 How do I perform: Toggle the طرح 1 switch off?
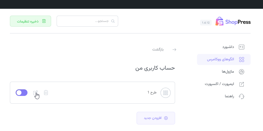tap(22, 93)
